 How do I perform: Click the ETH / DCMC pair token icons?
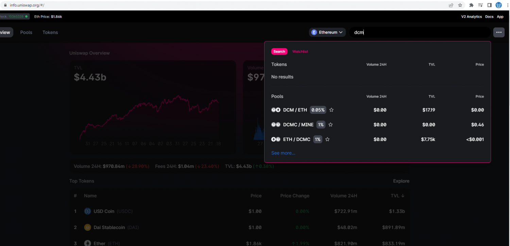[x=276, y=139]
